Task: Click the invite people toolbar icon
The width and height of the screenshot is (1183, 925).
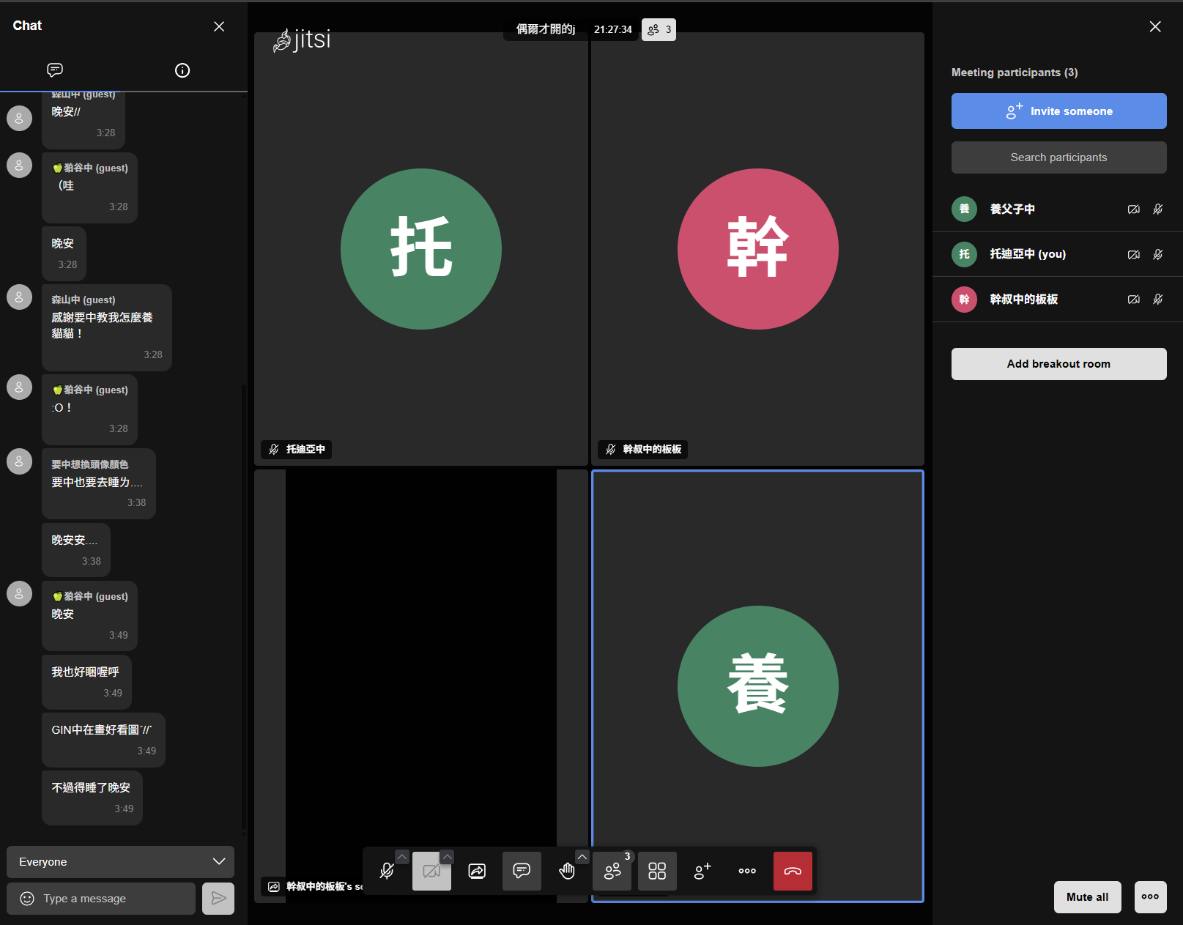Action: (x=702, y=871)
